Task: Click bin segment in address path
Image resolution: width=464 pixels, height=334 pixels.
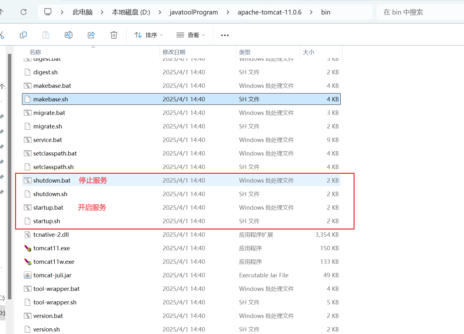Action: (326, 12)
